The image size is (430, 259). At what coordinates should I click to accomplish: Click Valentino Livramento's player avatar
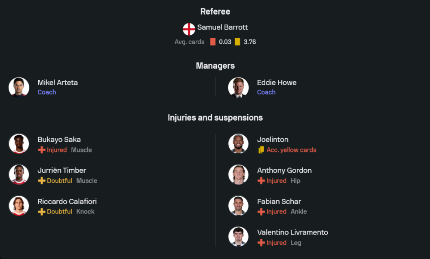[238, 237]
